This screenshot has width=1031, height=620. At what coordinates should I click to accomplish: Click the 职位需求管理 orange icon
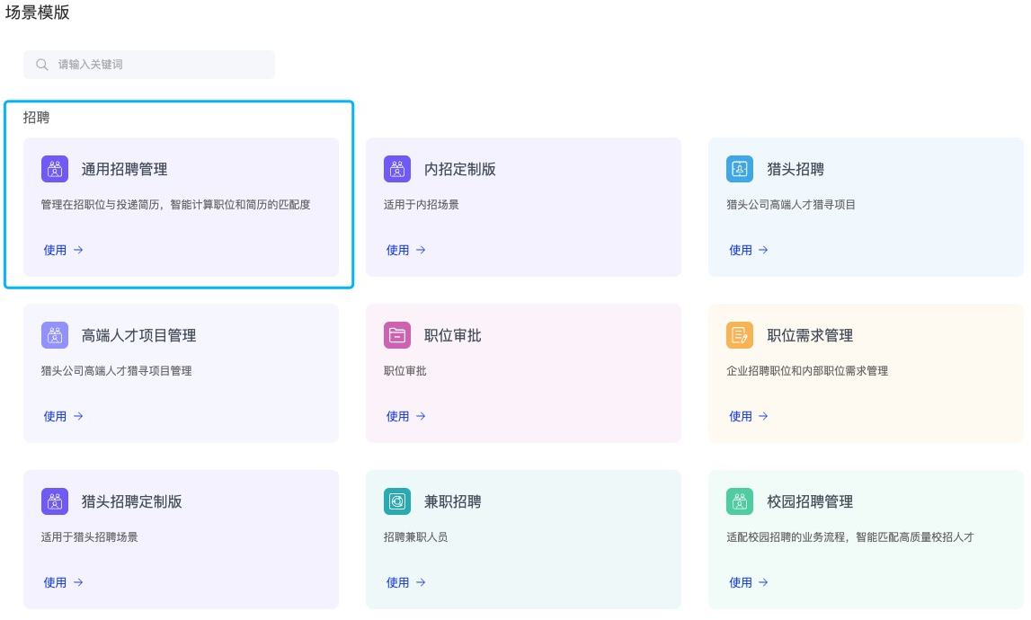coord(740,335)
